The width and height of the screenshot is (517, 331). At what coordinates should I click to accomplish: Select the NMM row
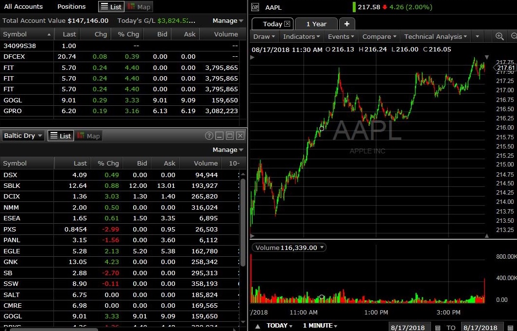point(120,208)
